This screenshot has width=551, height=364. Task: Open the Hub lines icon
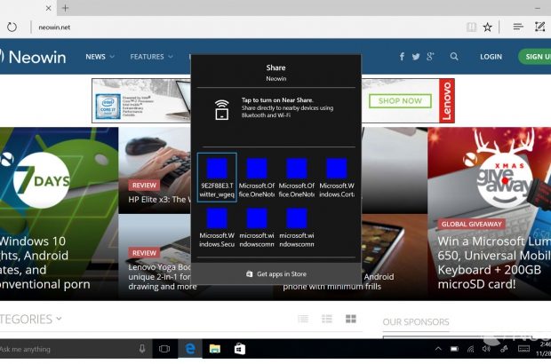coord(518,27)
